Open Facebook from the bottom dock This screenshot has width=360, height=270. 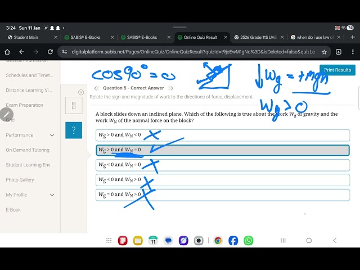tap(233, 240)
